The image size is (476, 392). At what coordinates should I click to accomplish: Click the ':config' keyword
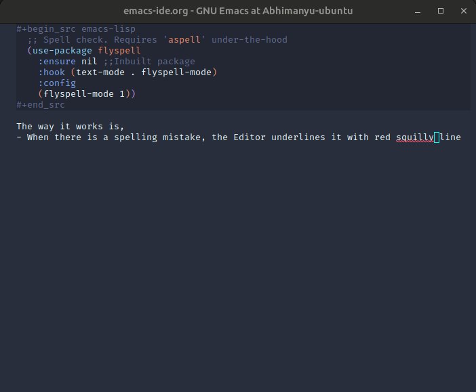click(57, 83)
